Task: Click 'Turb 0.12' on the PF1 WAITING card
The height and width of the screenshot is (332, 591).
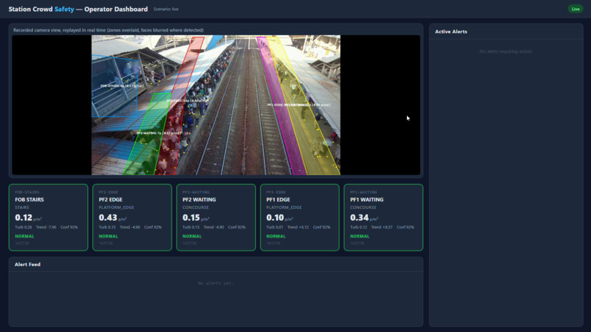Action: (x=359, y=227)
